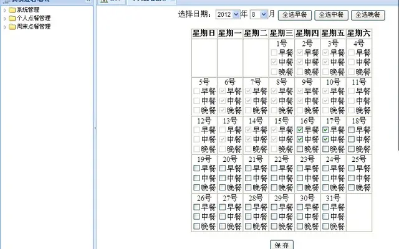Check 晚餐 for 31号
The height and width of the screenshot is (249, 399).
pyautogui.click(x=325, y=227)
